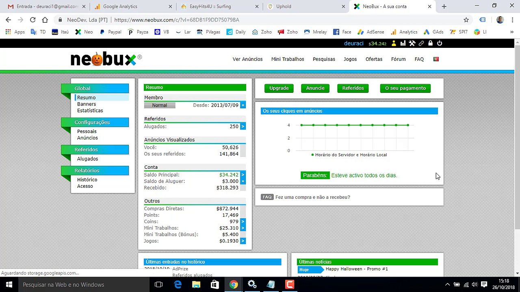Open Jogos menu item
Image resolution: width=520 pixels, height=292 pixels.
[x=350, y=59]
